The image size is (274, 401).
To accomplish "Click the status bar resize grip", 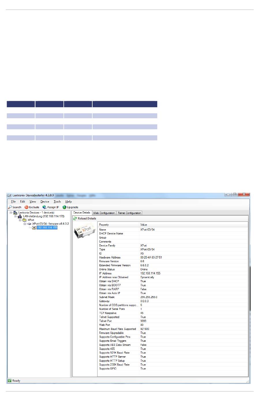I will pyautogui.click(x=247, y=381).
